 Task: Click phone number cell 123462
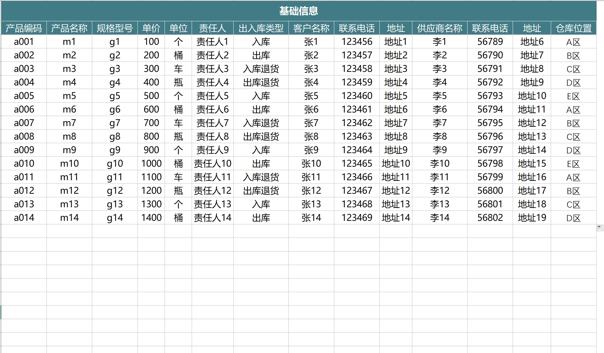tap(357, 123)
